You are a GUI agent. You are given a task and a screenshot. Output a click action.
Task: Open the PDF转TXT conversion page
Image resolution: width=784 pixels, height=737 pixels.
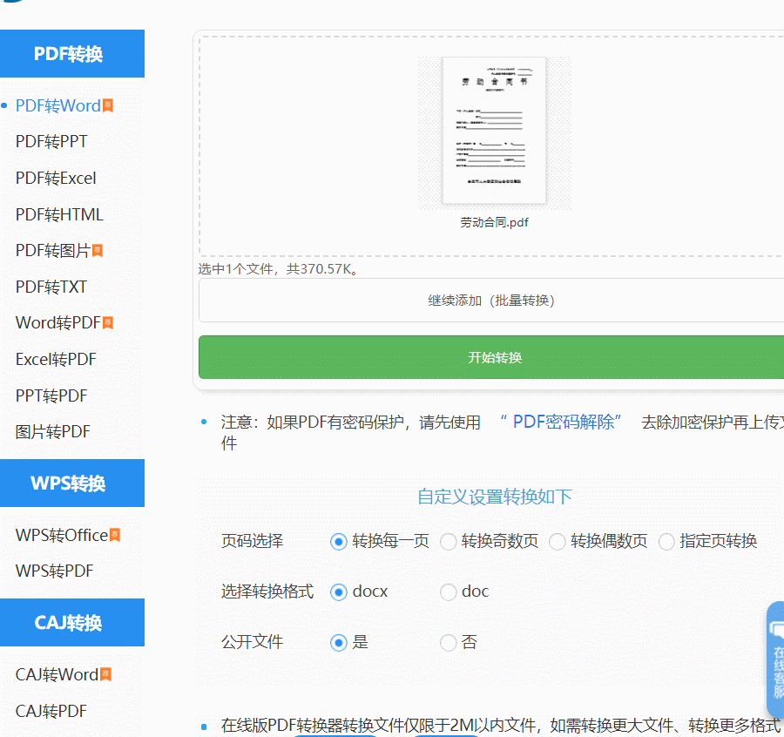(48, 286)
